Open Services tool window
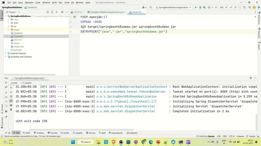 (x=91, y=133)
